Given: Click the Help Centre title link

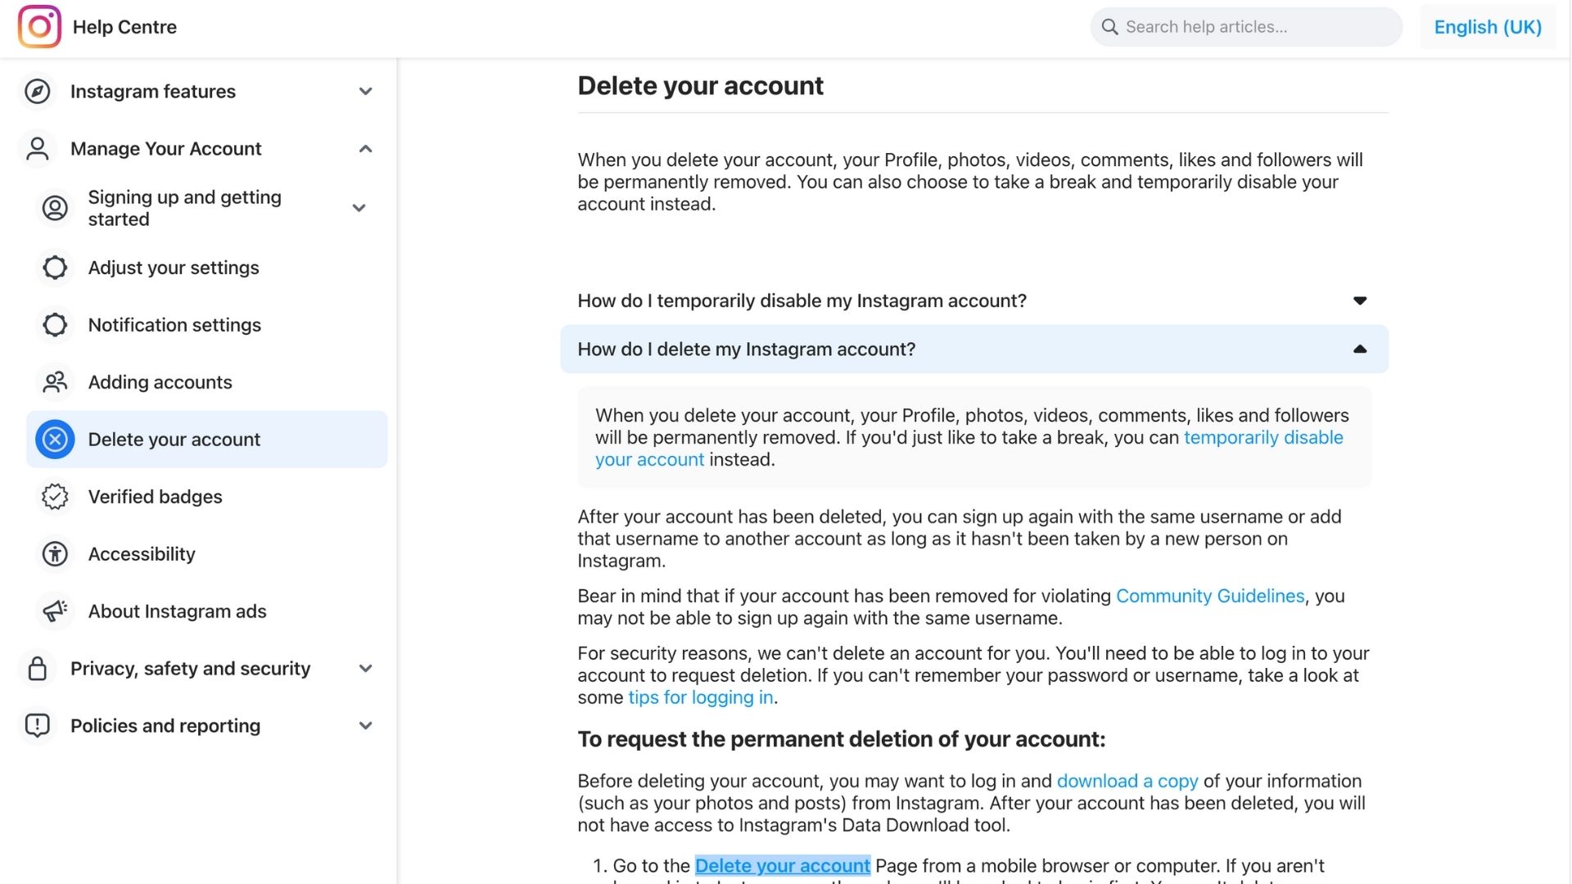Looking at the screenshot, I should pos(124,27).
